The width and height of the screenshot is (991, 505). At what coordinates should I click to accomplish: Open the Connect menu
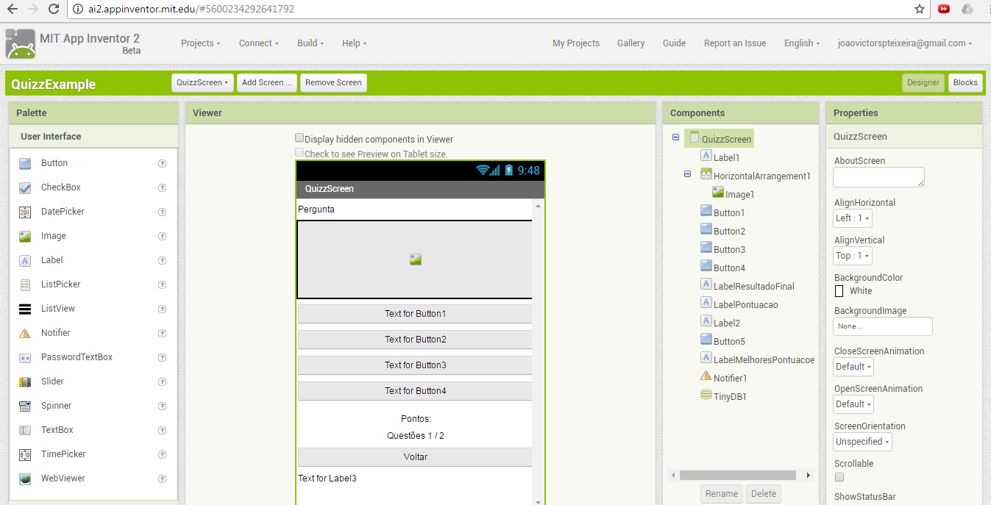tap(259, 43)
